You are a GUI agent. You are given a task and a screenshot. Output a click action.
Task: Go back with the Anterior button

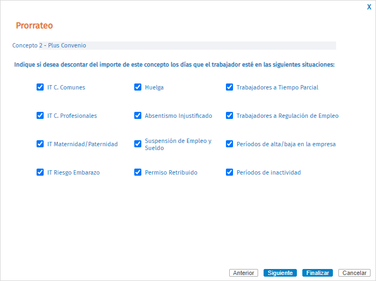pos(243,273)
